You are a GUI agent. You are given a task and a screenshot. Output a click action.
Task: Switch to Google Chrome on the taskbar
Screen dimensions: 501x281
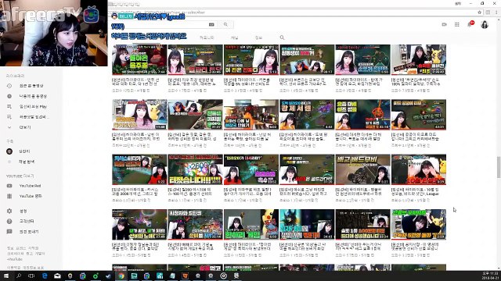(x=121, y=276)
